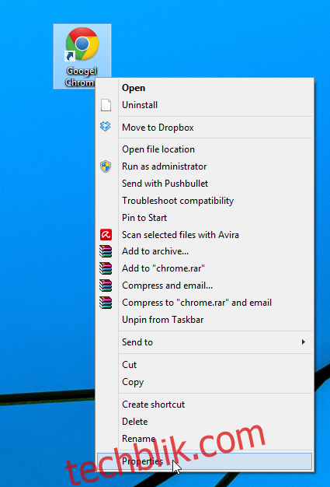Choose Move to Dropbox
Image resolution: width=330 pixels, height=487 pixels.
(x=204, y=128)
